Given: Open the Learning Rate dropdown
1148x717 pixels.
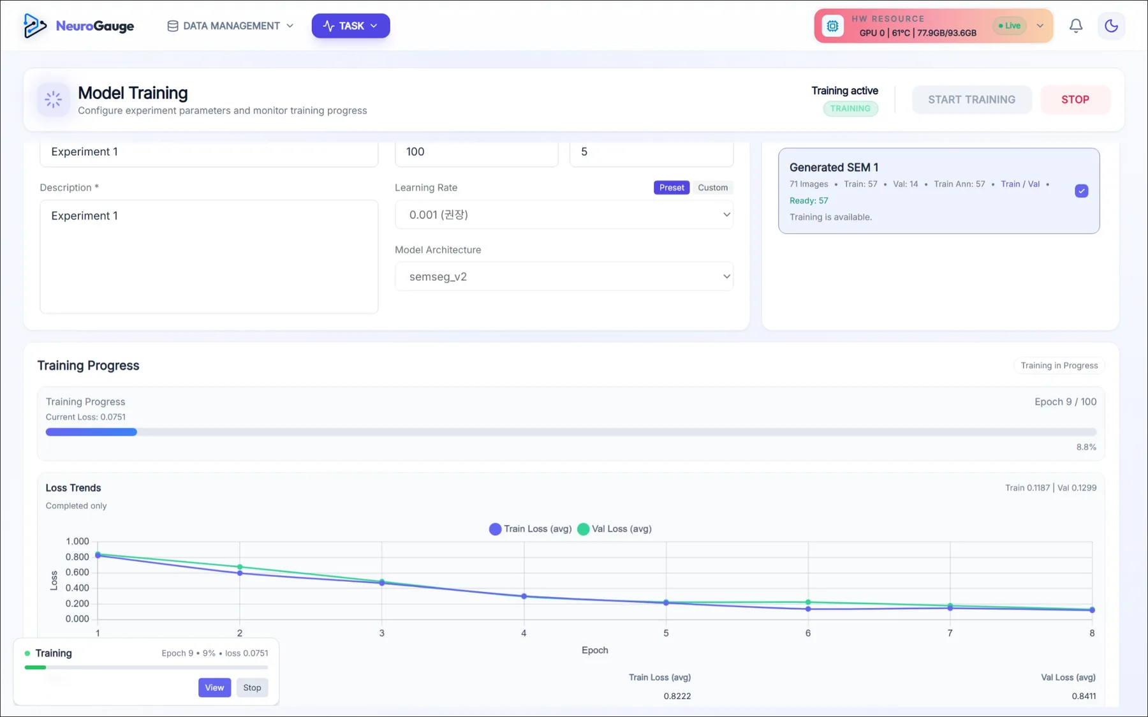Looking at the screenshot, I should 564,214.
